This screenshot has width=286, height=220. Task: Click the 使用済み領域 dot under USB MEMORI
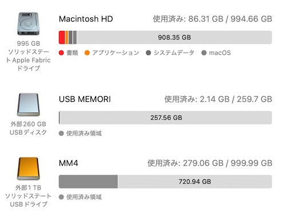point(61,133)
